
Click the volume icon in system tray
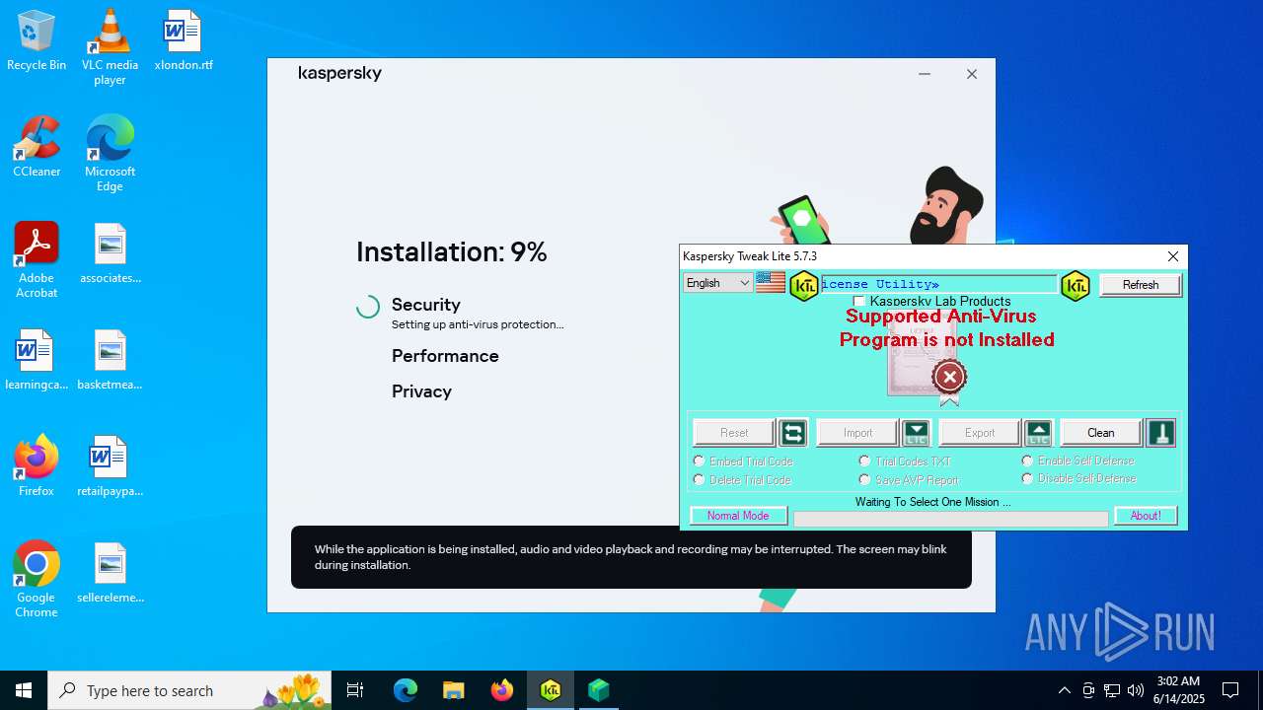1136,690
